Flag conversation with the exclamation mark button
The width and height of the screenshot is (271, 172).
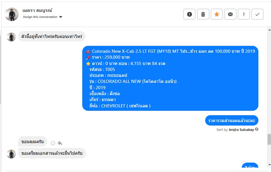(x=244, y=14)
